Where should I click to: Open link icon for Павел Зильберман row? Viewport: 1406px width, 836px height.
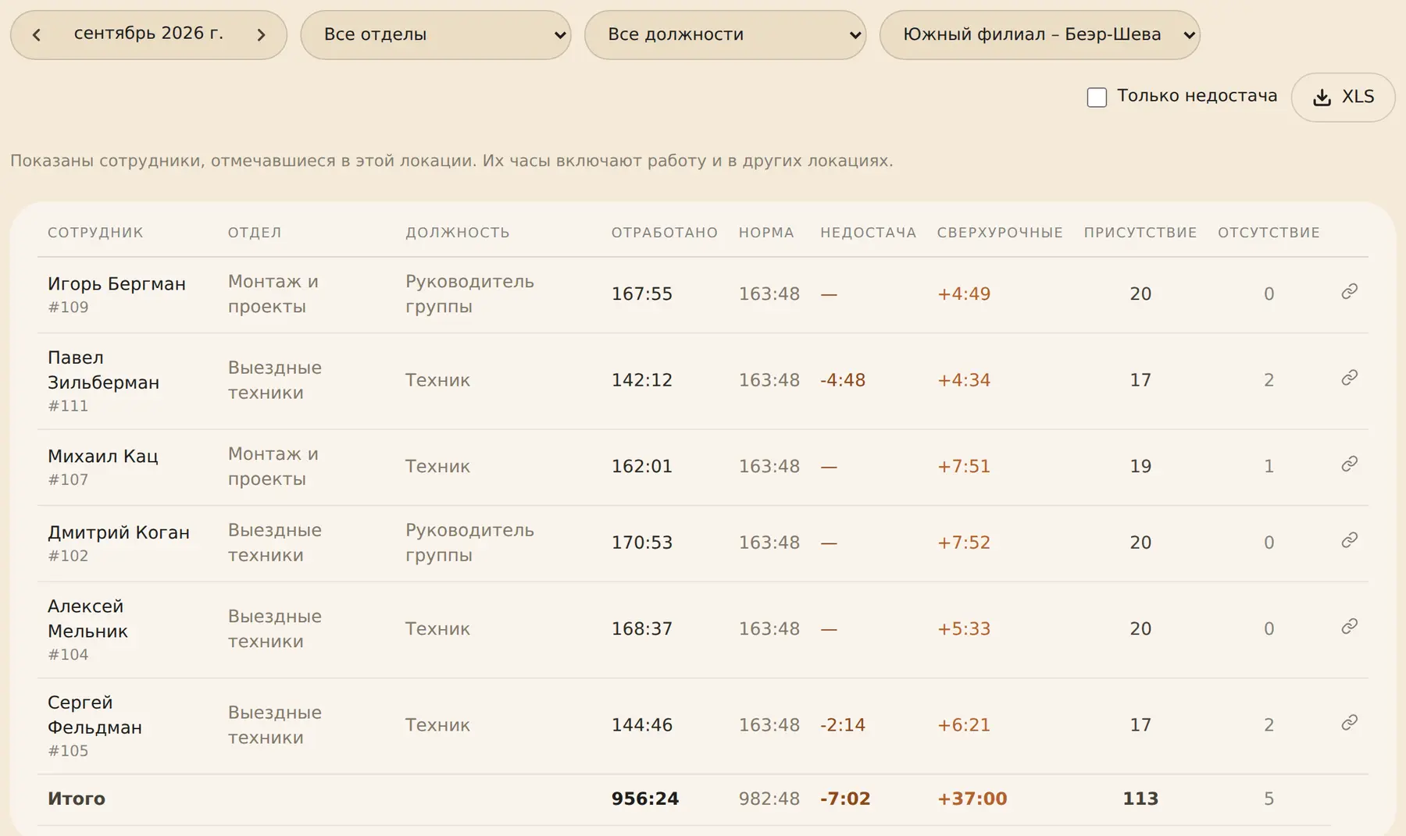pos(1349,378)
